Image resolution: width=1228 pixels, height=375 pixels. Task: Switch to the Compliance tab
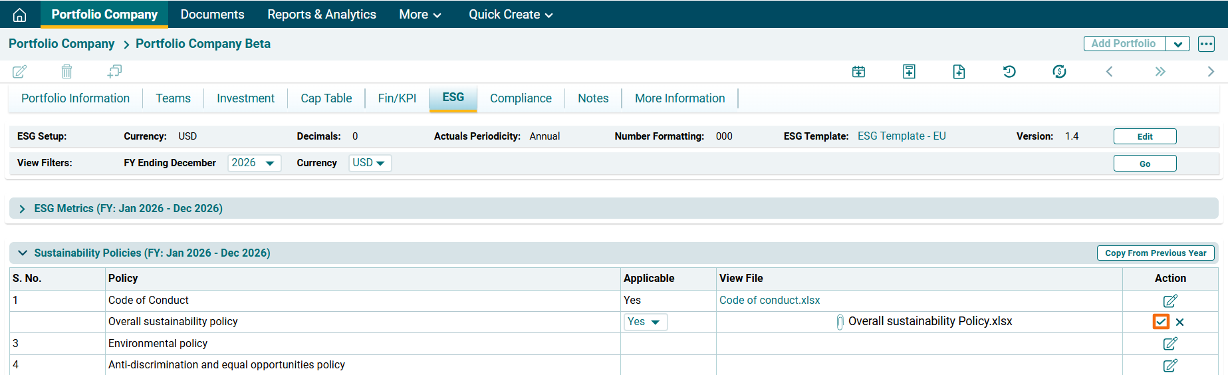click(521, 98)
